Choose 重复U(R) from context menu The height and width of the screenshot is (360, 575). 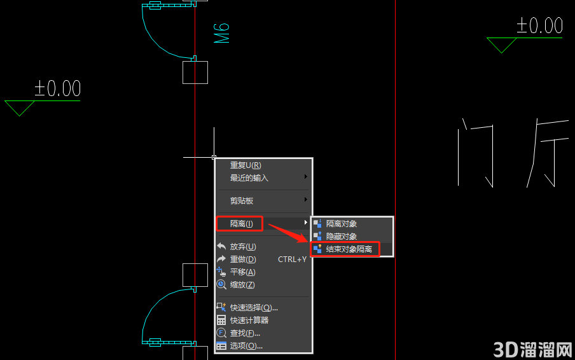pyautogui.click(x=263, y=165)
